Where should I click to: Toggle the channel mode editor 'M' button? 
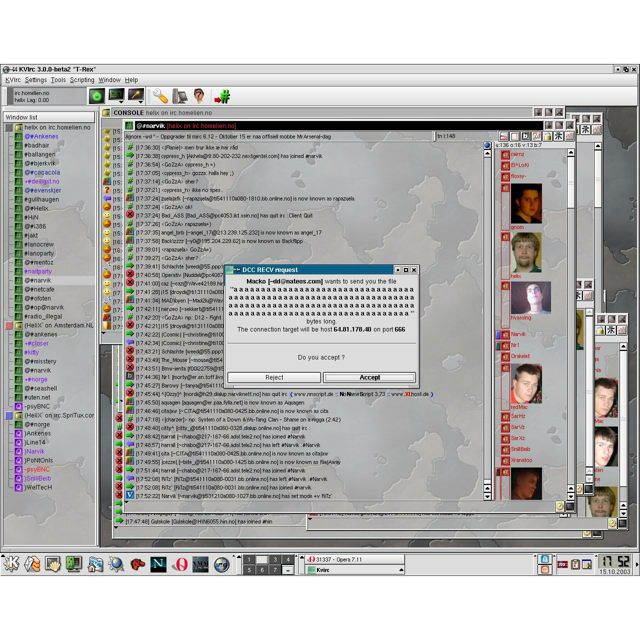[x=536, y=136]
